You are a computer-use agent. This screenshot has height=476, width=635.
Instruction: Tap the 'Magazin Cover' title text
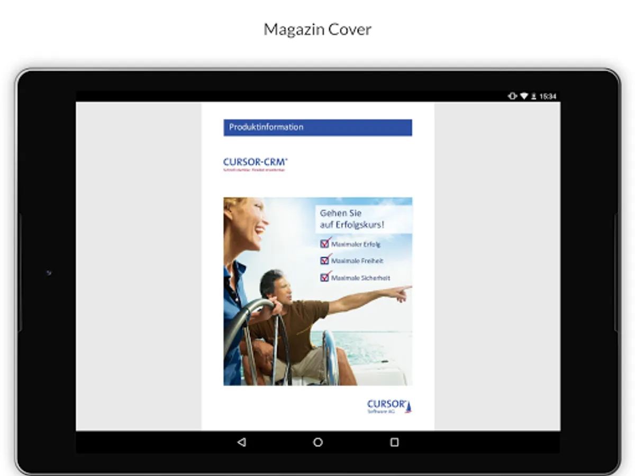(x=317, y=29)
